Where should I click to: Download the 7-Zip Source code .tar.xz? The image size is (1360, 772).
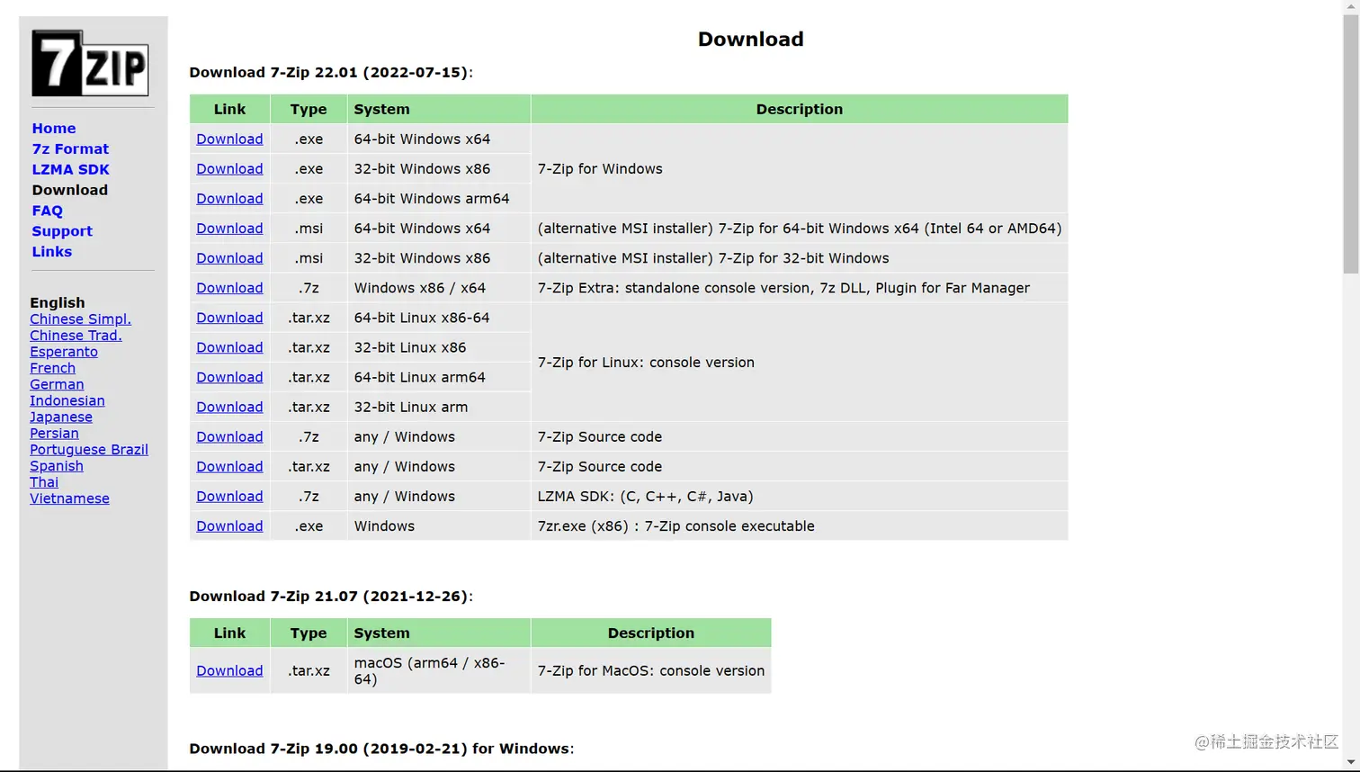[229, 466]
